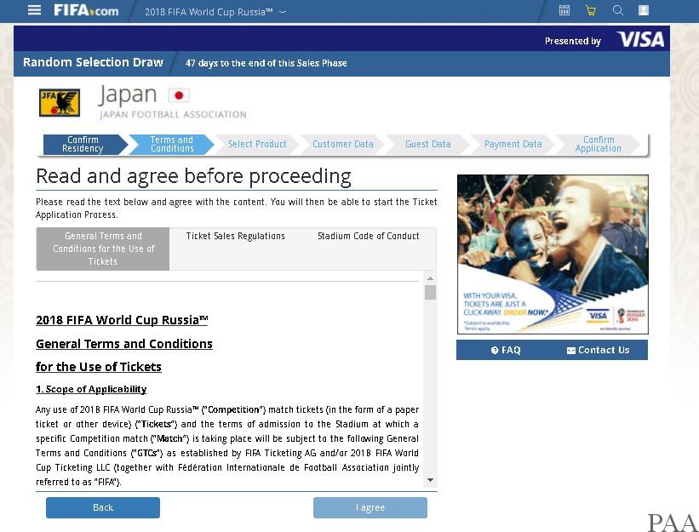699x532 pixels.
Task: Open the match calendar icon
Action: [564, 10]
